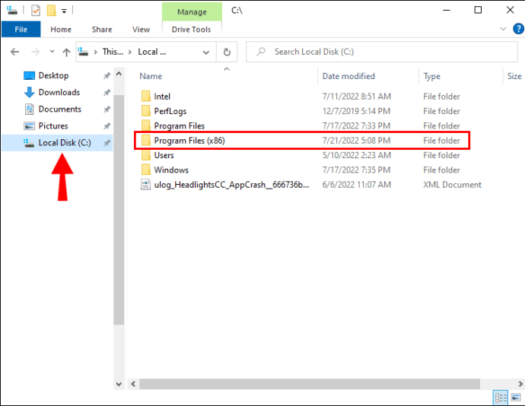The height and width of the screenshot is (406, 525).
Task: Open the address bar history dropdown
Action: pos(206,52)
